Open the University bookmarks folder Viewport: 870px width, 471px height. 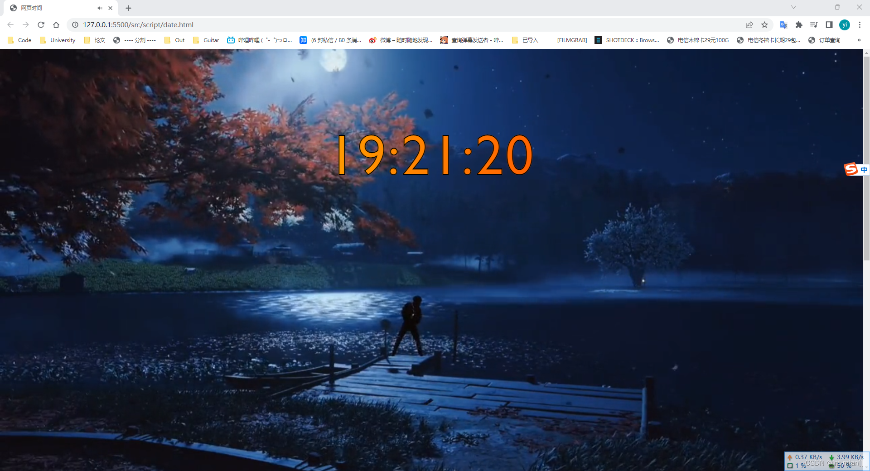pos(58,40)
